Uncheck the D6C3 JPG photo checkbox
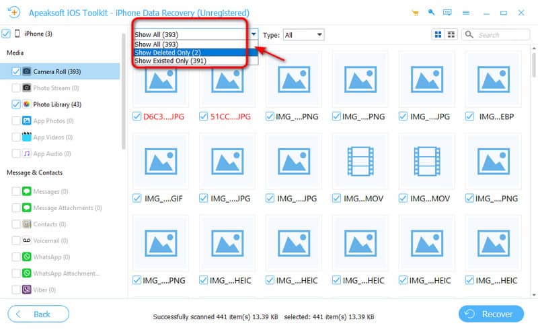This screenshot has height=330, width=538. 138,116
